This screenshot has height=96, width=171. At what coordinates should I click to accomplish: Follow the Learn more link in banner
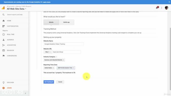coord(46,2)
